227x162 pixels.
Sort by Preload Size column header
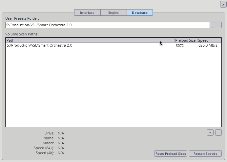click(185, 40)
